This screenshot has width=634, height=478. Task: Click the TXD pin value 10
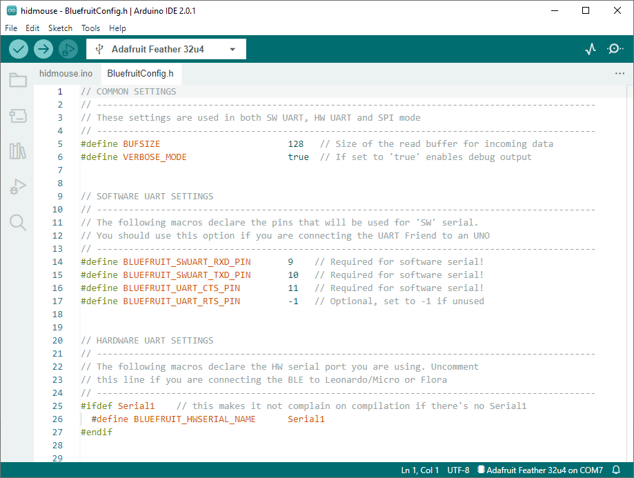click(x=293, y=275)
